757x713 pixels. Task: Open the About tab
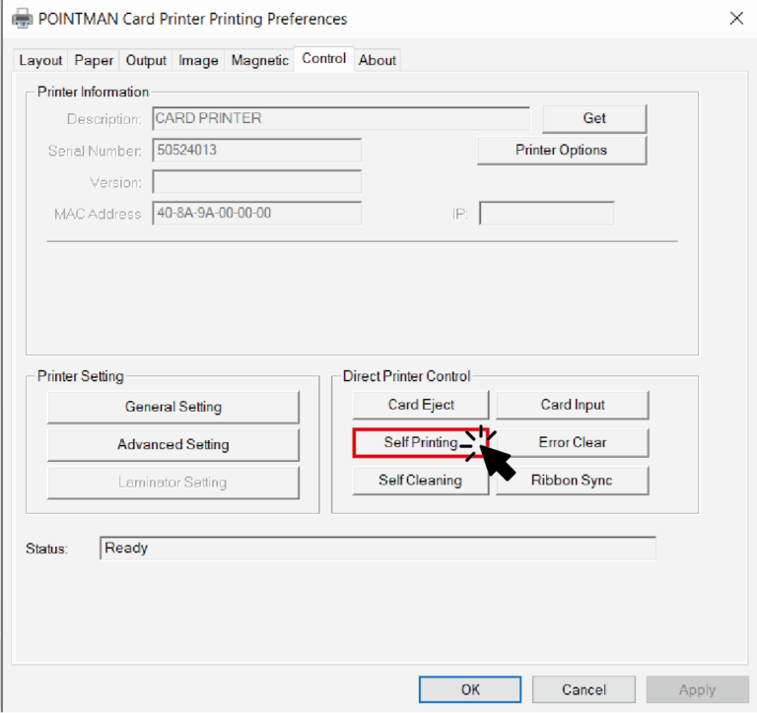tap(378, 60)
